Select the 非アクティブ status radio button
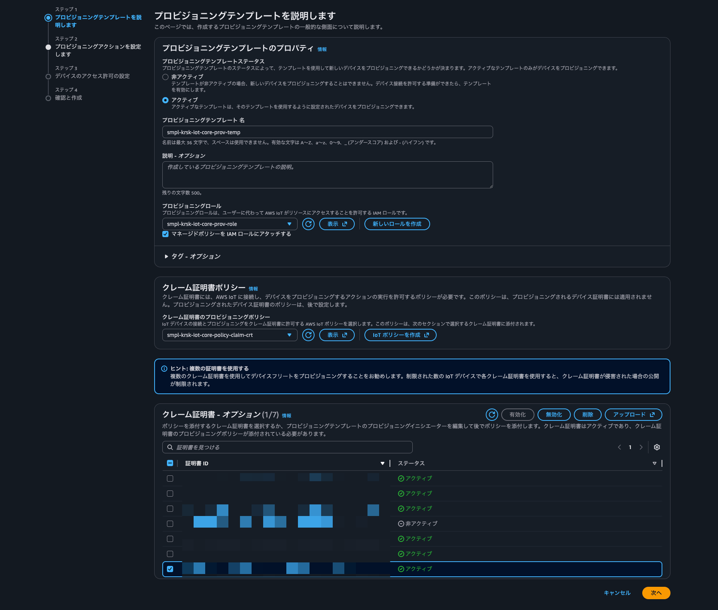718x610 pixels. click(x=165, y=77)
